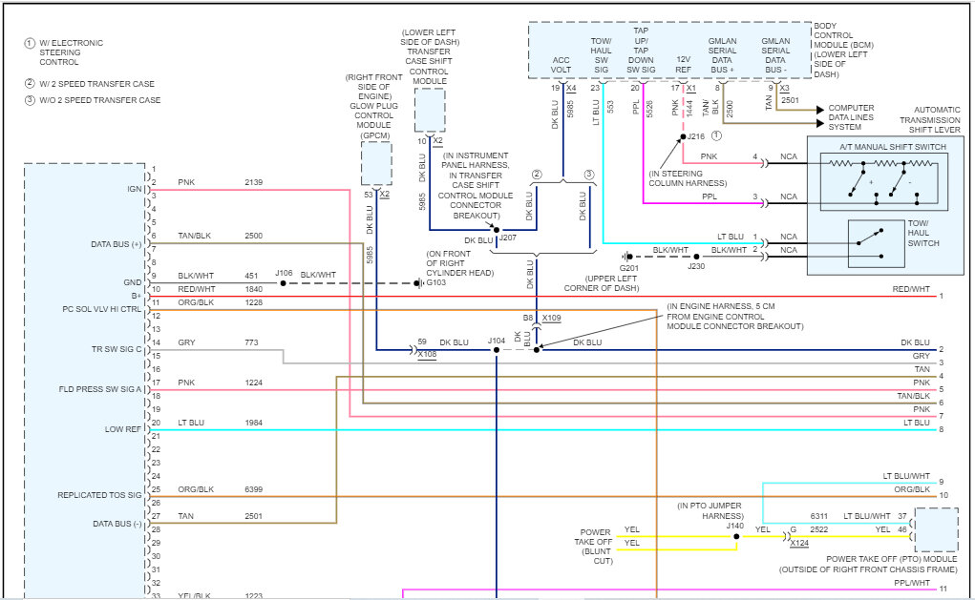975x600 pixels.
Task: Click the A/T MANUAL SHIFT SWITCH label
Action: (x=892, y=147)
